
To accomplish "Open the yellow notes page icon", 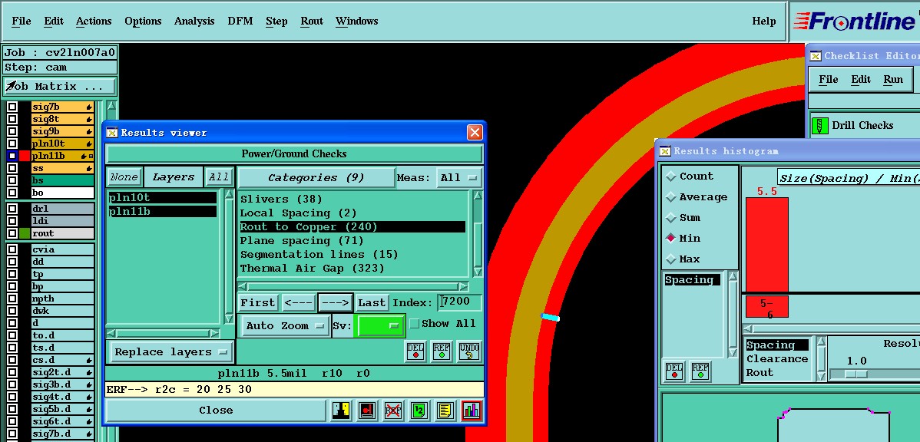I will tap(445, 411).
